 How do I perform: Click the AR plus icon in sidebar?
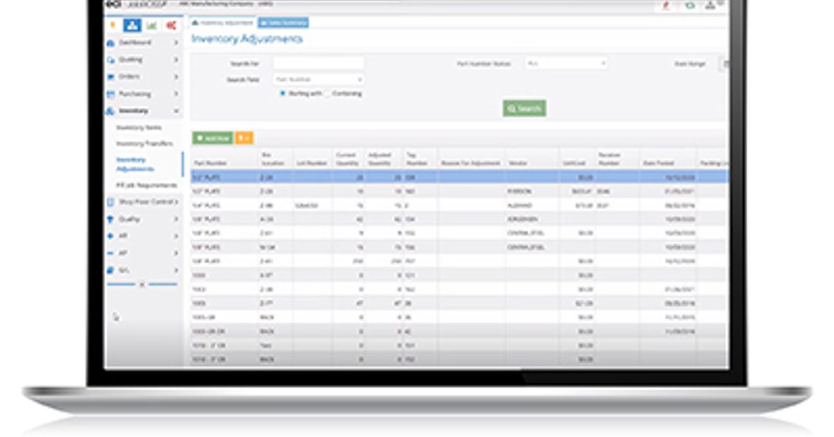(111, 236)
